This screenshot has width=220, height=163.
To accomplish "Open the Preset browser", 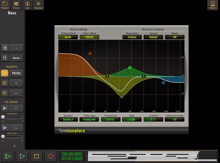I will (x=16, y=5).
